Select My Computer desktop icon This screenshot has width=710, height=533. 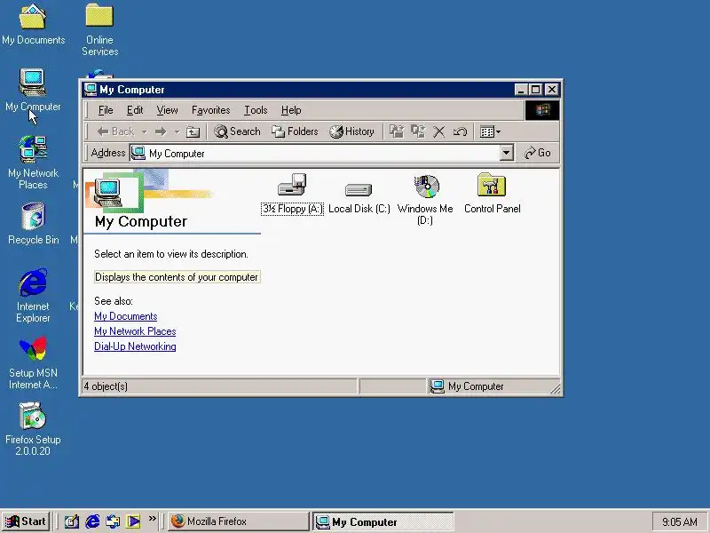tap(33, 91)
